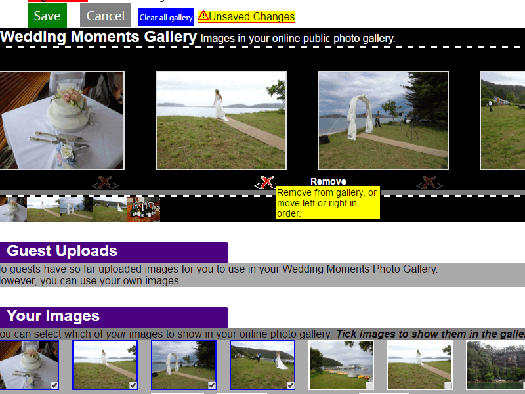Screen dimensions: 525x394
Task: Move the cake photo right with its arrow
Action: tap(115, 185)
